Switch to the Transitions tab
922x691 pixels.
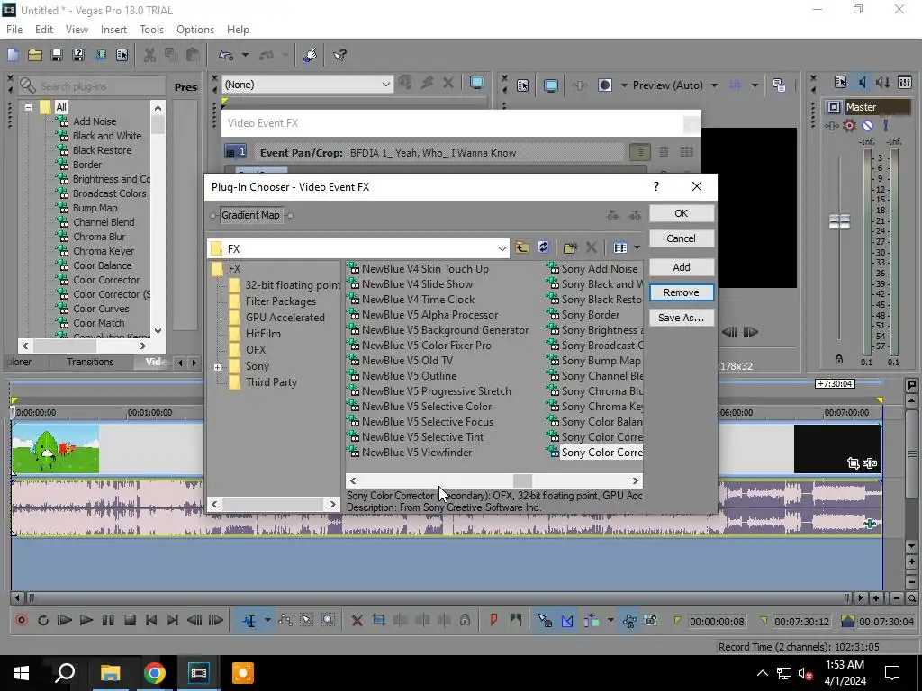(90, 362)
